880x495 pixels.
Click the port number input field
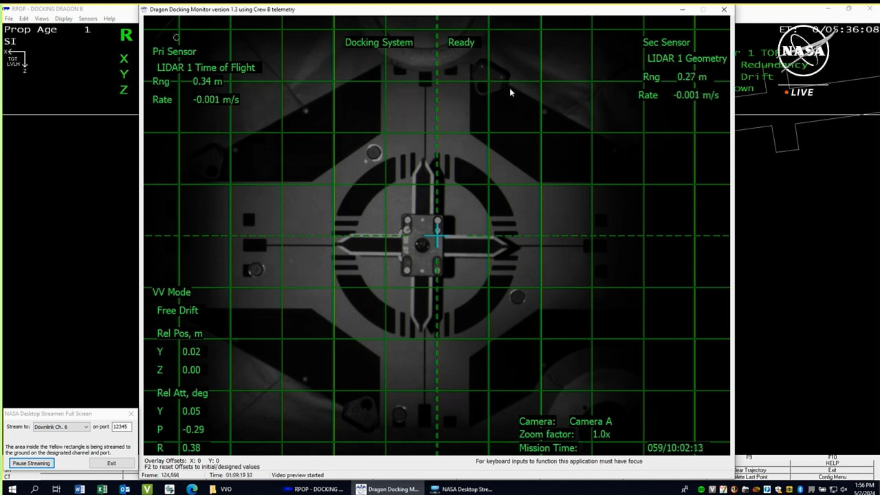point(121,427)
